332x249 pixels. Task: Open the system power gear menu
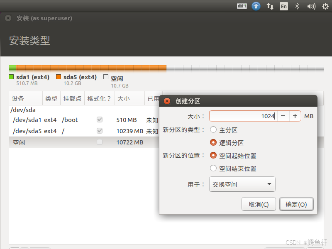click(325, 6)
